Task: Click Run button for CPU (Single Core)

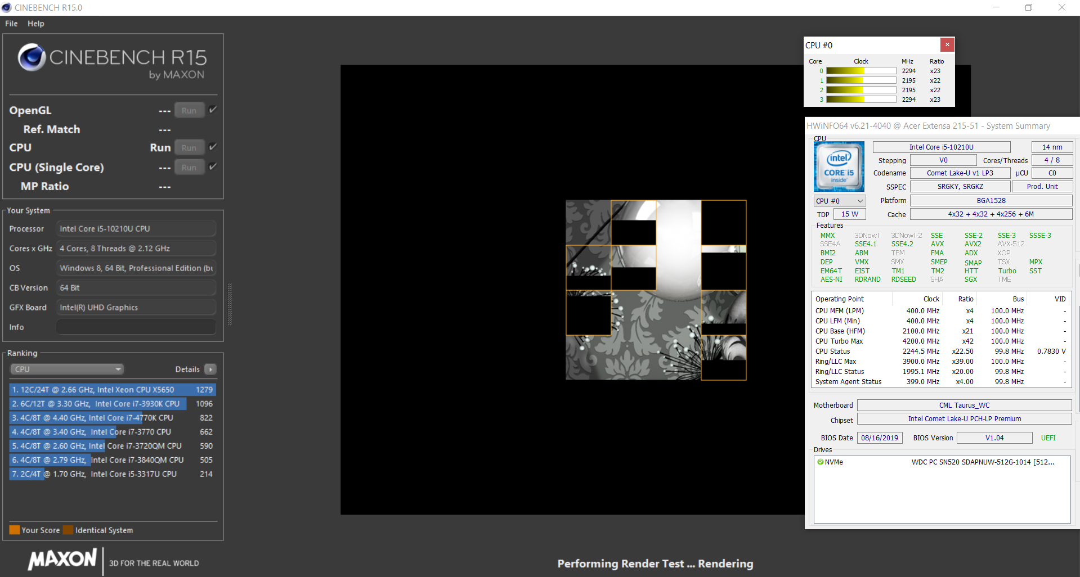Action: click(189, 168)
